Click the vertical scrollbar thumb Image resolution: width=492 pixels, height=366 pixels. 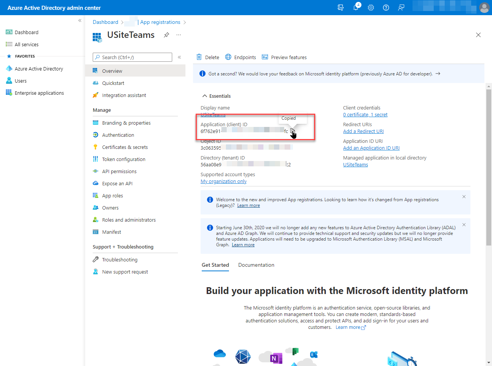click(489, 167)
